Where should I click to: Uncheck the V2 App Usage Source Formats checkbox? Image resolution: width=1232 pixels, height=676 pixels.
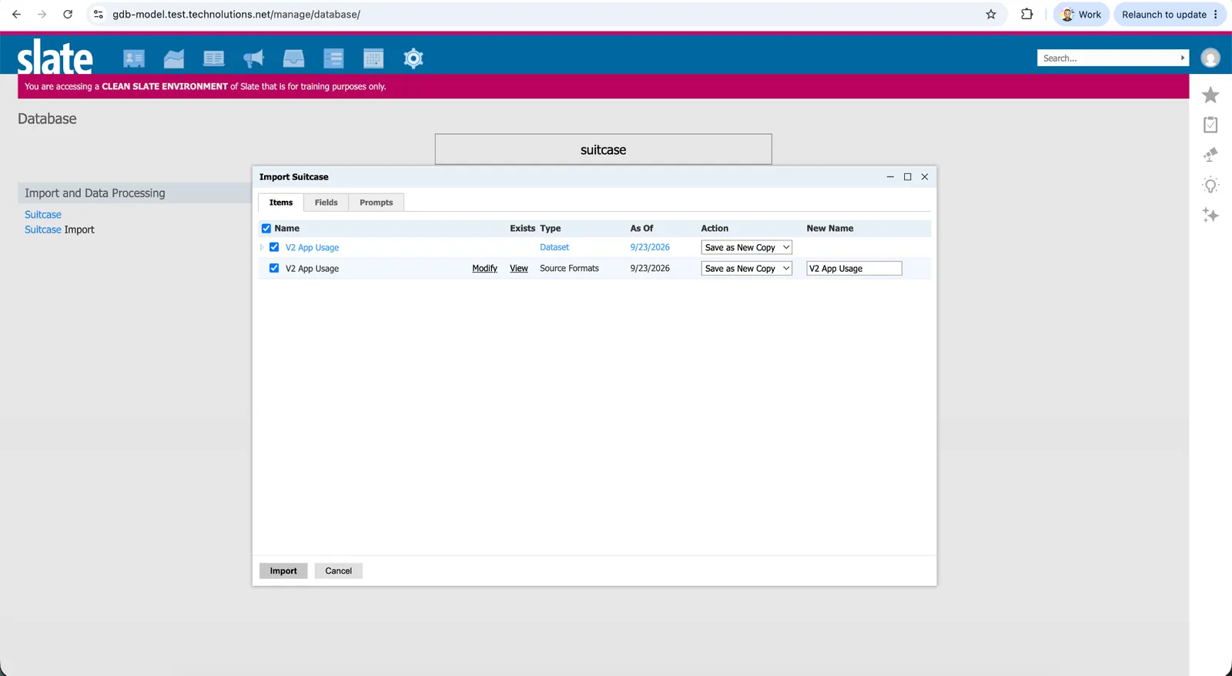(x=274, y=268)
